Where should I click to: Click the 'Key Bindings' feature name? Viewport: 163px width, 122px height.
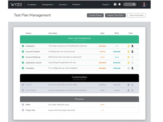click(x=31, y=90)
